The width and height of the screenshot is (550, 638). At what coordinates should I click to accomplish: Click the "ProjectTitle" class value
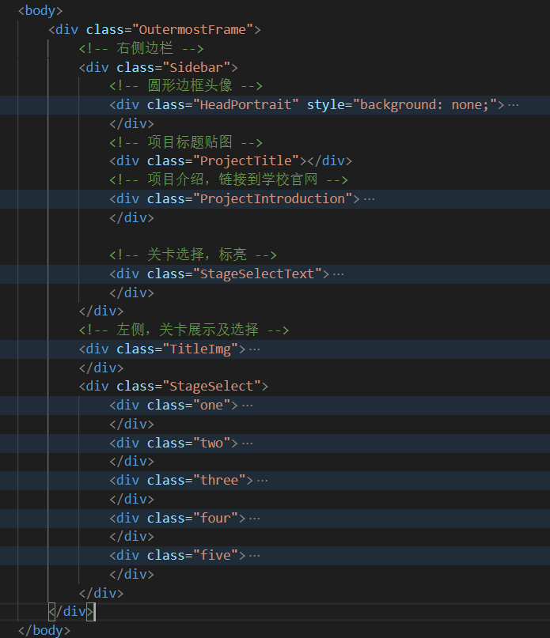click(246, 161)
